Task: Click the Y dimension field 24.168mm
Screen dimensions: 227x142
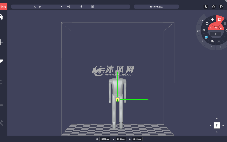Action: pyautogui.click(x=121, y=139)
